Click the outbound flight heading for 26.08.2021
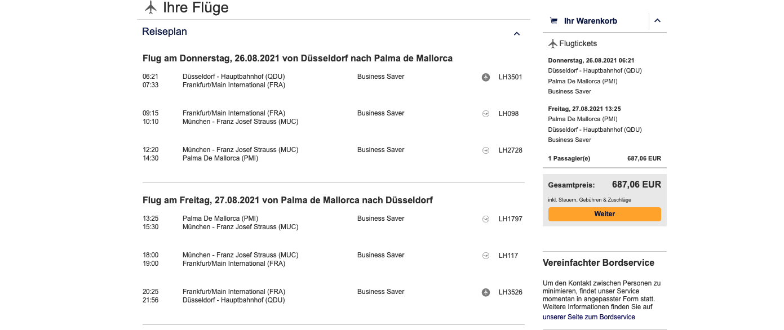 pyautogui.click(x=298, y=59)
